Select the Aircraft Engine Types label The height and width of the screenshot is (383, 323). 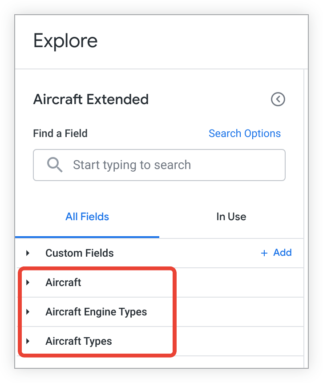(x=96, y=312)
